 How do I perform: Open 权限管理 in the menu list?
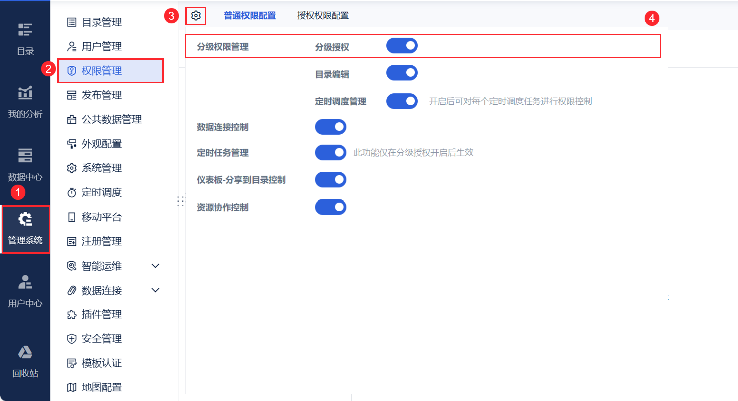pos(104,70)
